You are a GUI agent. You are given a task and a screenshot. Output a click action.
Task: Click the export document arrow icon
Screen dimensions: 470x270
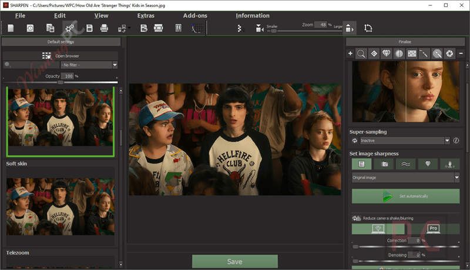point(144,28)
